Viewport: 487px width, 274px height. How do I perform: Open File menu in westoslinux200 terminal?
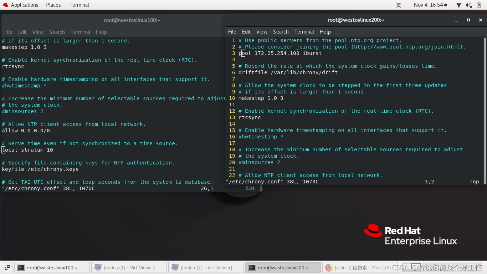coord(232,32)
